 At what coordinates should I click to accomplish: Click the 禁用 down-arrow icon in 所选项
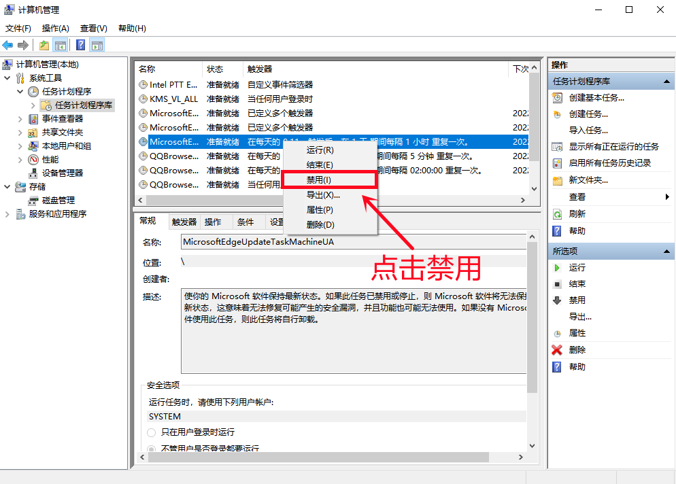557,300
